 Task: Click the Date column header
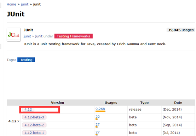[x=178, y=103]
